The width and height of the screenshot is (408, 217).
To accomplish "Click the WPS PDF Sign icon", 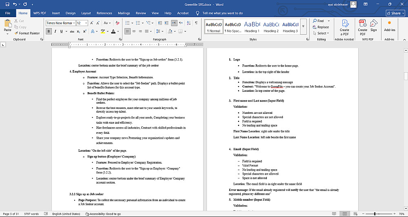I will [x=374, y=26].
